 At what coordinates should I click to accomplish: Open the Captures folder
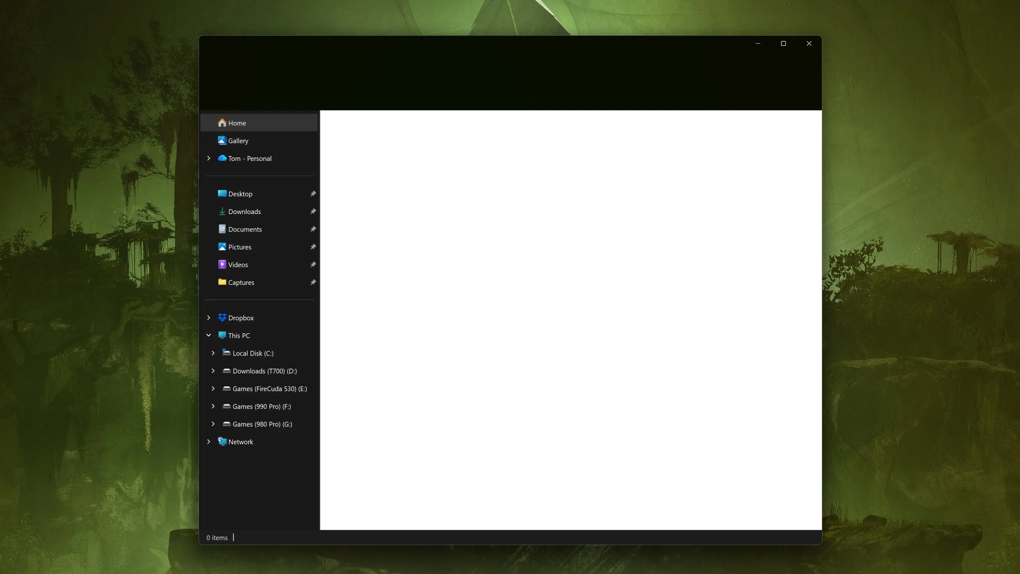(241, 282)
